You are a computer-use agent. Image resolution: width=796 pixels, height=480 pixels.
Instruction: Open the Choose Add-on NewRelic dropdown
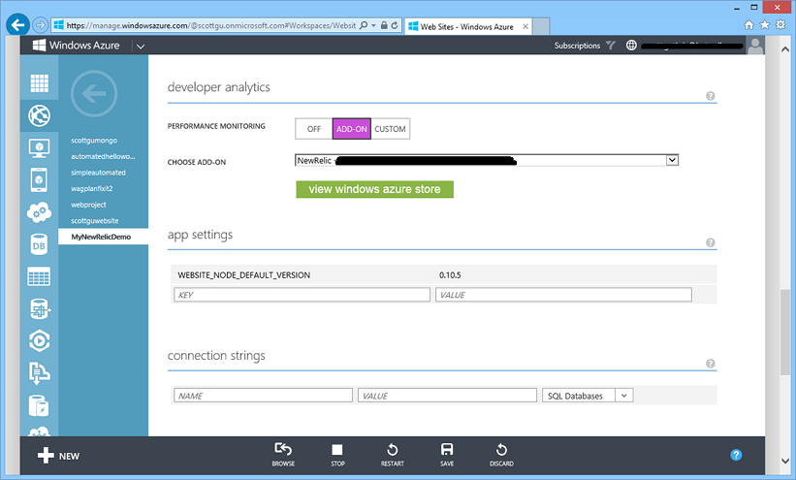coord(487,161)
